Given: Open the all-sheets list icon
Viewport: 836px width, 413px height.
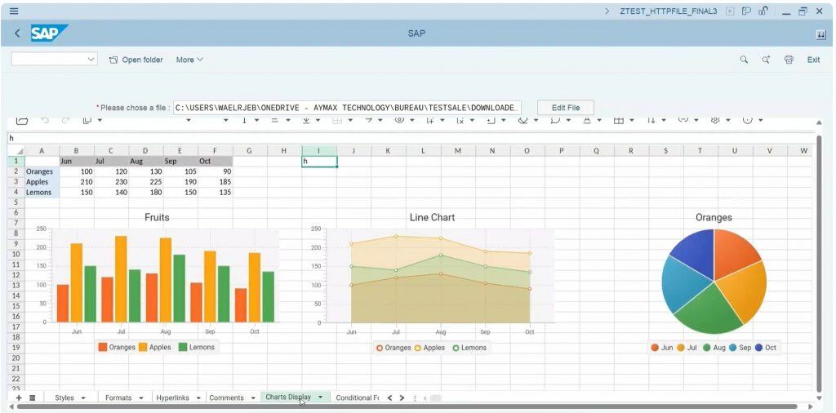Looking at the screenshot, I should pos(33,397).
